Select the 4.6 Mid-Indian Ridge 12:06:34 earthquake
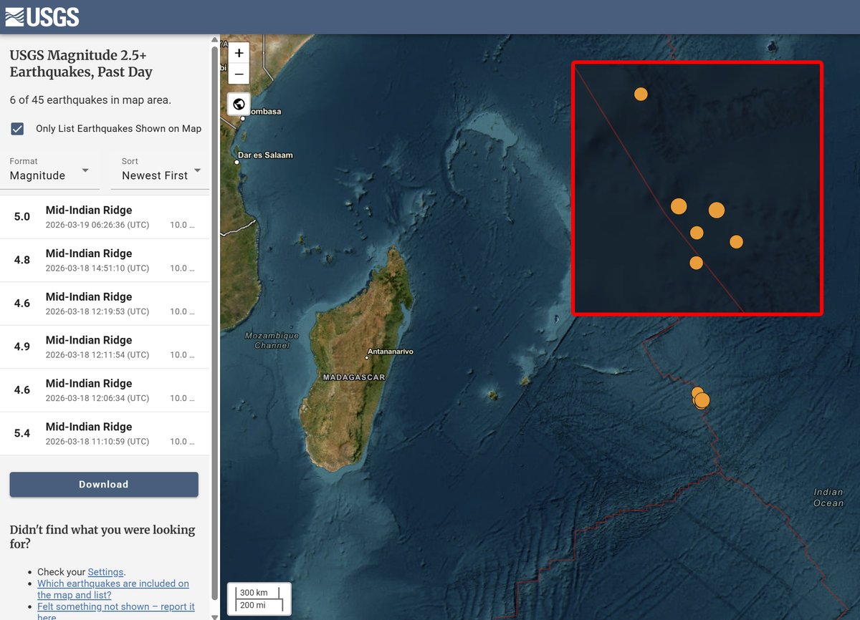Image resolution: width=860 pixels, height=620 pixels. [105, 390]
